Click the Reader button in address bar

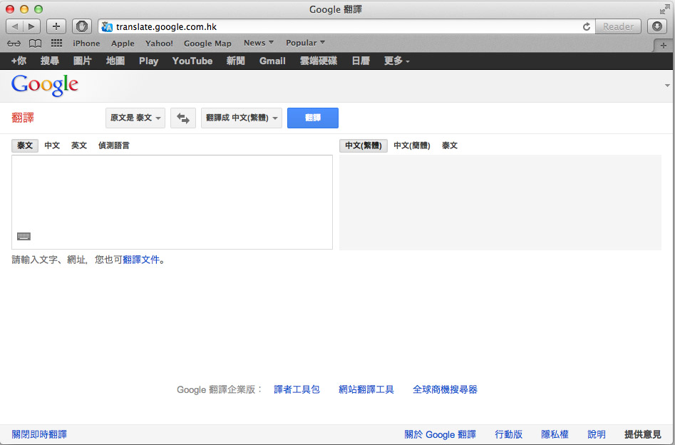618,26
